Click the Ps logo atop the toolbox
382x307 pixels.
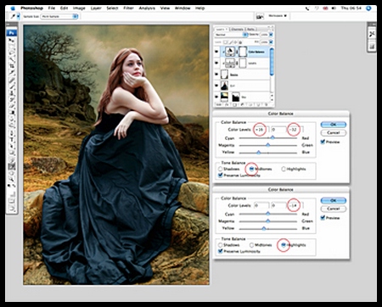[x=12, y=33]
